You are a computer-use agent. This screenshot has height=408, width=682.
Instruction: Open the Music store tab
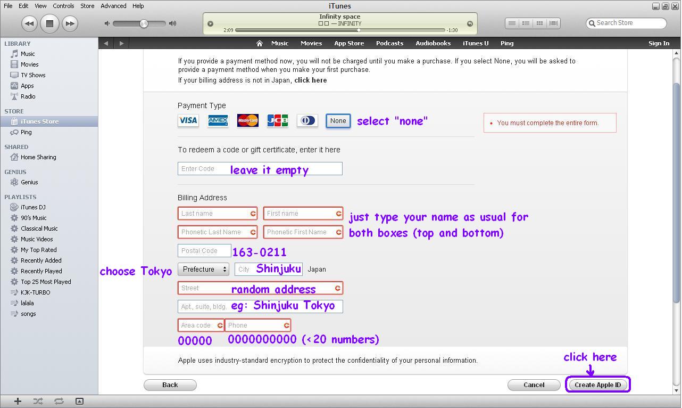tap(280, 43)
